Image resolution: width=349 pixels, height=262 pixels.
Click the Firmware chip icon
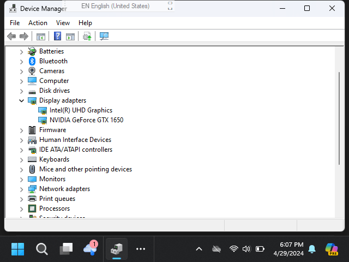click(x=32, y=130)
